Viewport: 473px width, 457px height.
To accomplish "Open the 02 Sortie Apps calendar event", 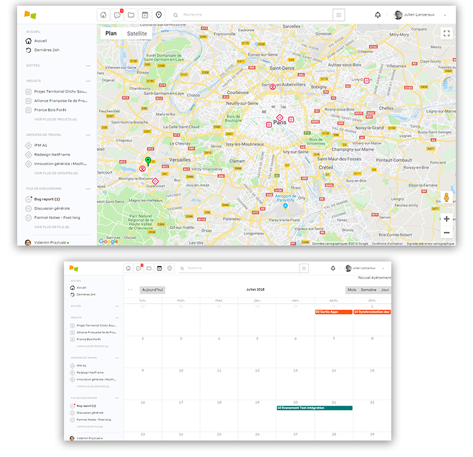I will [334, 312].
